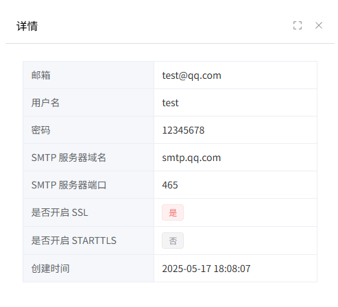The height and width of the screenshot is (307, 338).
Task: Click the creation time 2025-05-17 18:08:07
Action: (206, 269)
